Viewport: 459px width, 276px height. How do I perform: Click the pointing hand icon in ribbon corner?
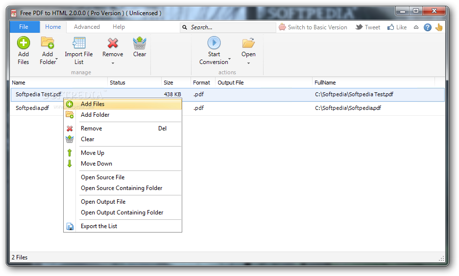[439, 27]
